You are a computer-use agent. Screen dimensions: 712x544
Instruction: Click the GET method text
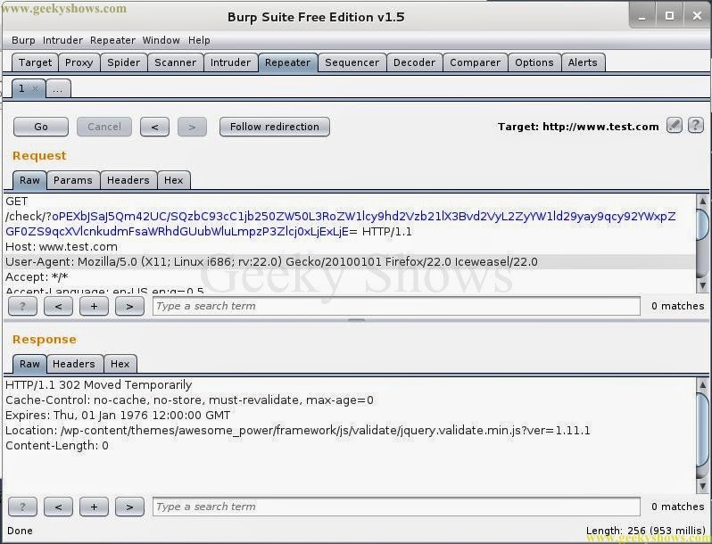click(17, 202)
